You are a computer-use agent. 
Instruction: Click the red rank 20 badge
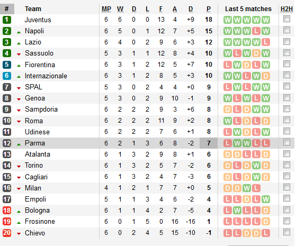[7, 233]
